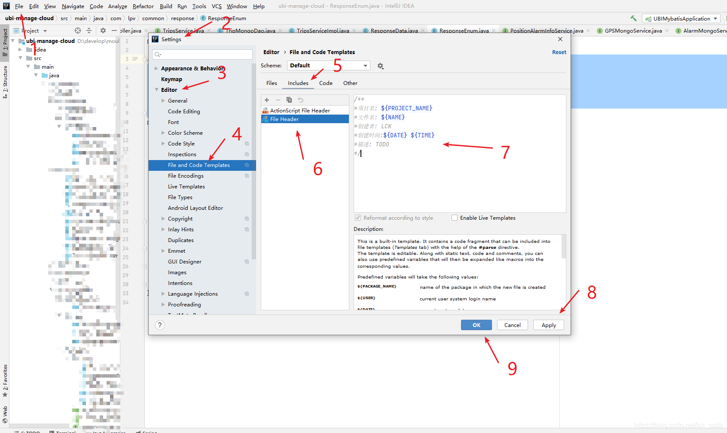Screen dimensions: 727x433
Task: Open the GPSMongoService.java editor tab
Action: click(x=633, y=31)
